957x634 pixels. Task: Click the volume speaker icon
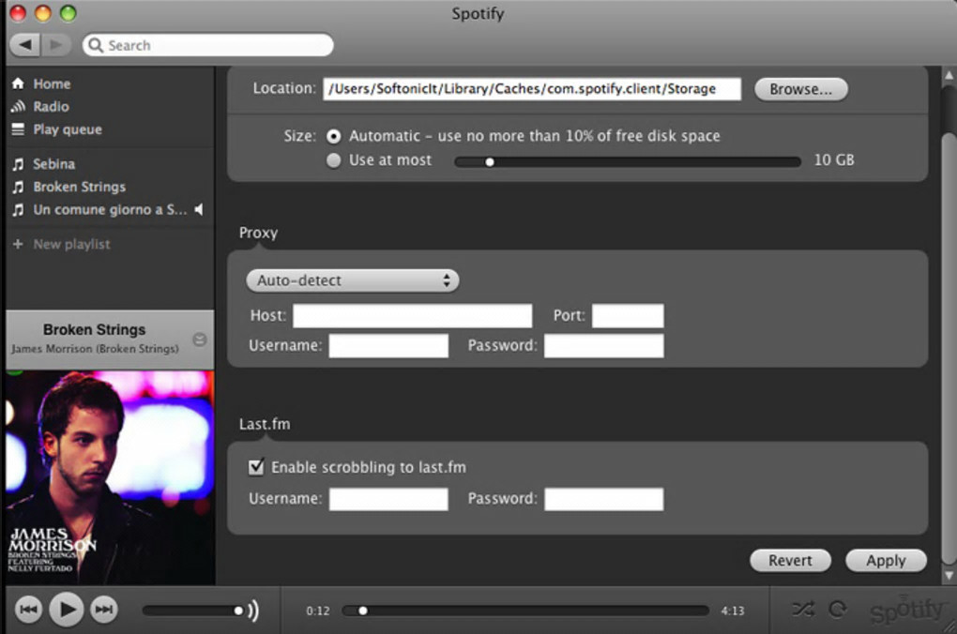(x=252, y=611)
